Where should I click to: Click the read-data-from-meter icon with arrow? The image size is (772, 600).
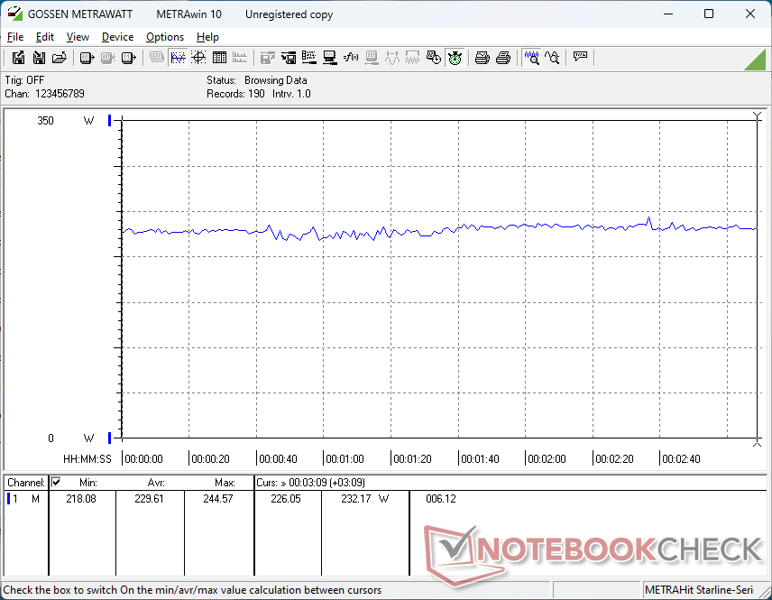[87, 58]
